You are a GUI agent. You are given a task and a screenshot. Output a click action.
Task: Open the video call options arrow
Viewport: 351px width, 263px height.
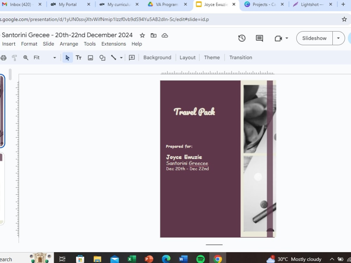click(x=287, y=38)
